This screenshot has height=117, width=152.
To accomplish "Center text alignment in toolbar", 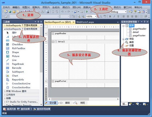I will pos(128,16).
